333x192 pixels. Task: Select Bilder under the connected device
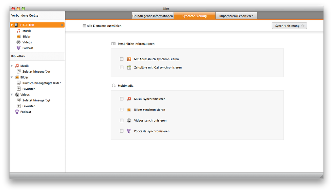(26, 37)
